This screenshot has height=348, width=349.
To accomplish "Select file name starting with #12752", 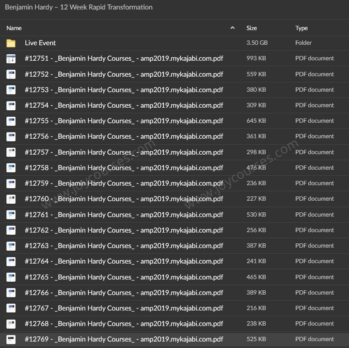I will click(x=124, y=75).
